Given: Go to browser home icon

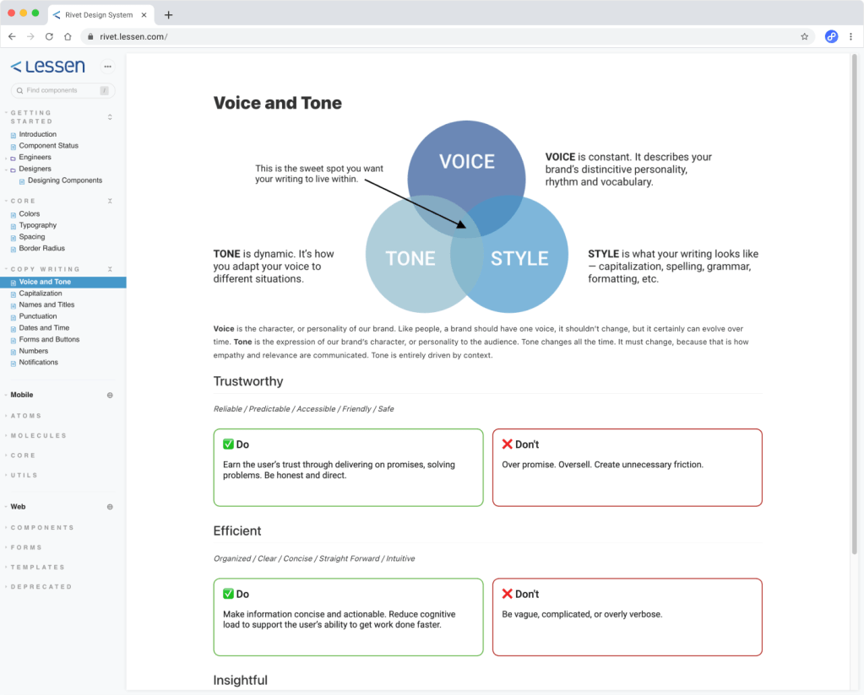Looking at the screenshot, I should [x=68, y=37].
